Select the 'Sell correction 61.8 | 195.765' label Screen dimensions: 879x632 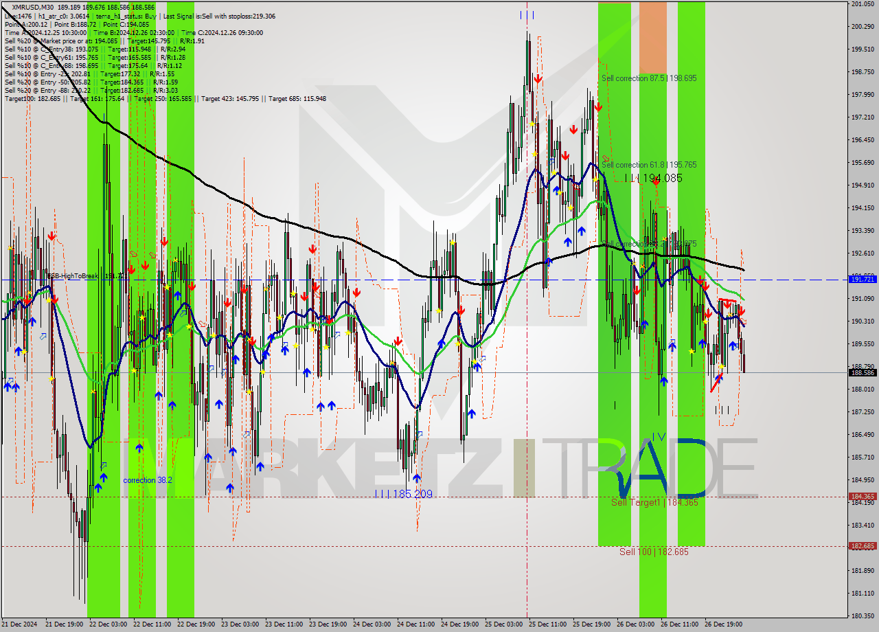coord(649,165)
